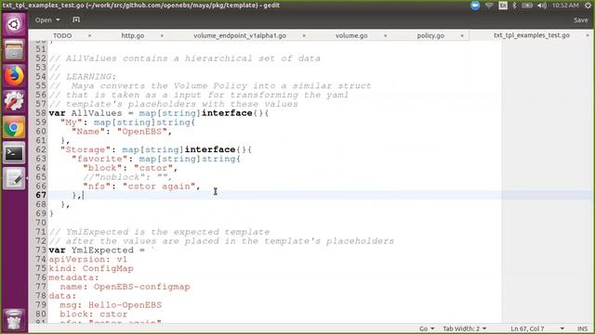Click YmlExpected comment on line 71

(159, 232)
